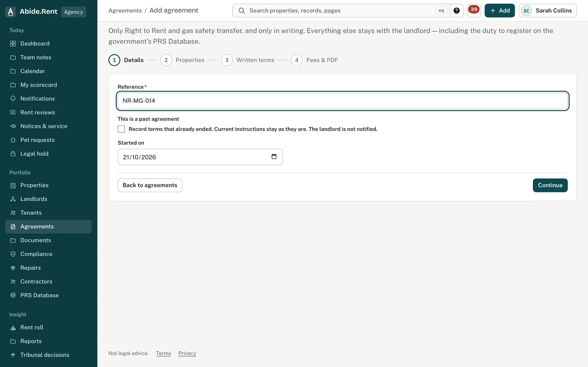Open the 39 notifications badge
The image size is (588, 367).
pyautogui.click(x=474, y=10)
